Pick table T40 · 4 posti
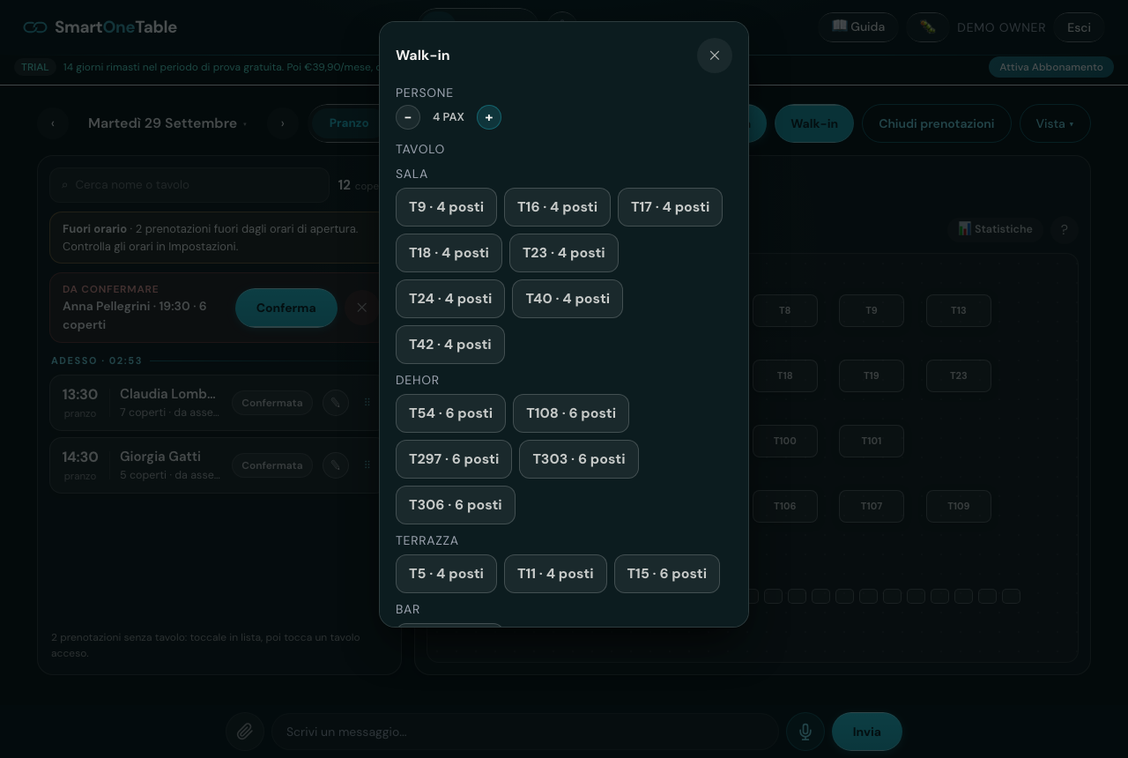 [x=568, y=299]
